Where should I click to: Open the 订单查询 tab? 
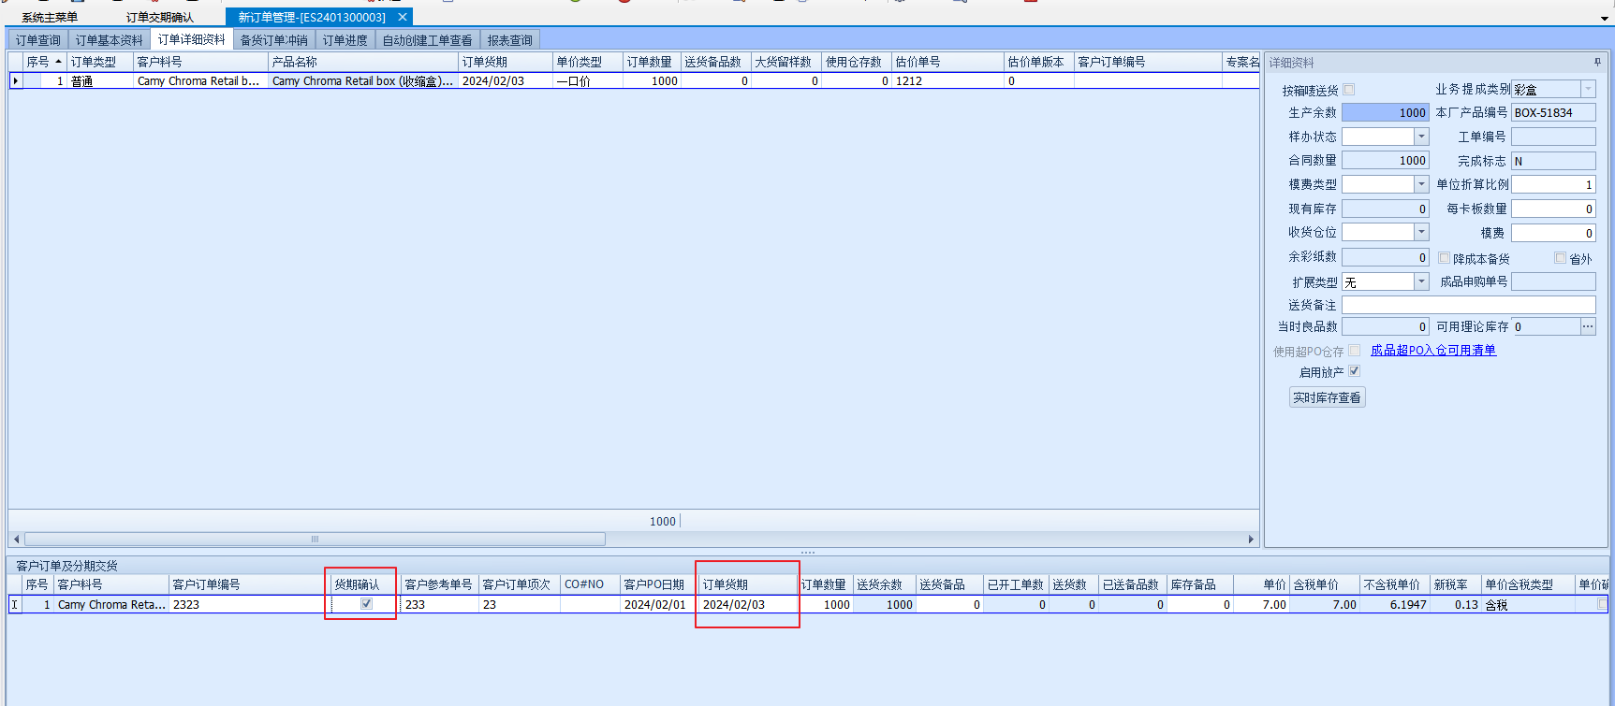tap(38, 40)
